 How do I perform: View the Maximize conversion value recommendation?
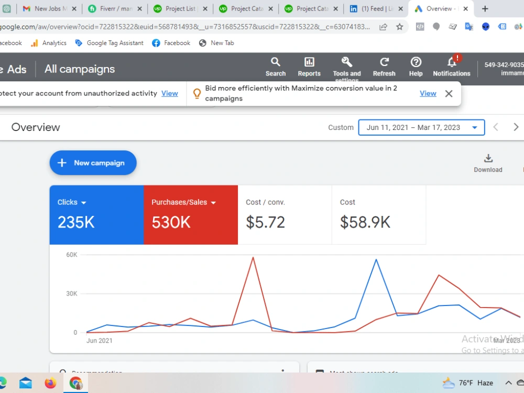click(x=428, y=93)
